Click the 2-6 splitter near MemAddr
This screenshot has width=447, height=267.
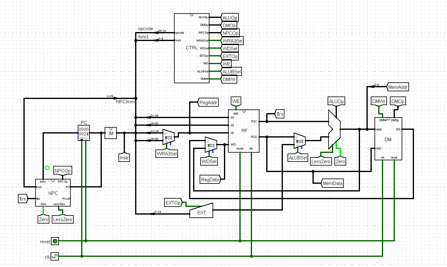pyautogui.click(x=375, y=86)
